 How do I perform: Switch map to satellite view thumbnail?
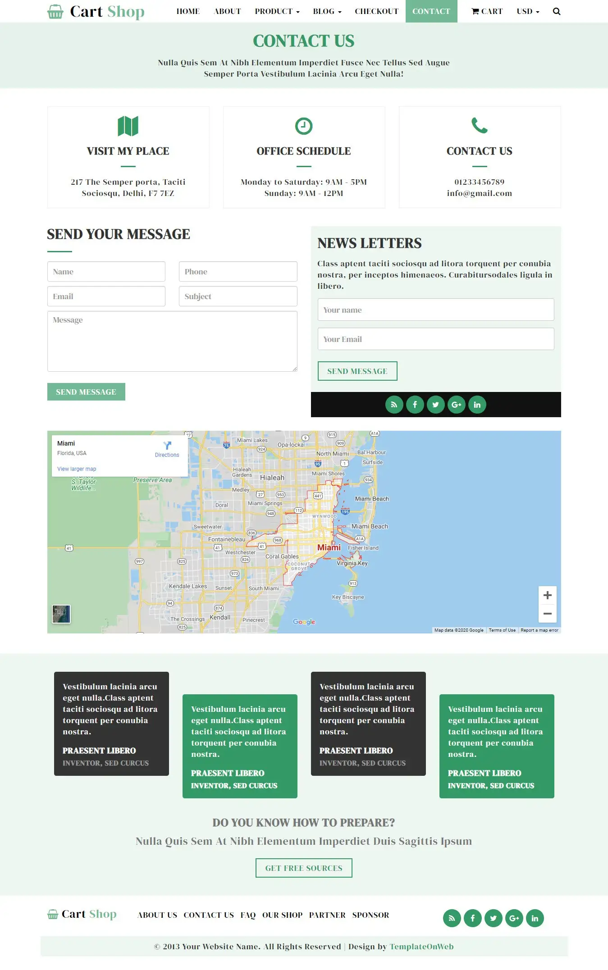[61, 614]
